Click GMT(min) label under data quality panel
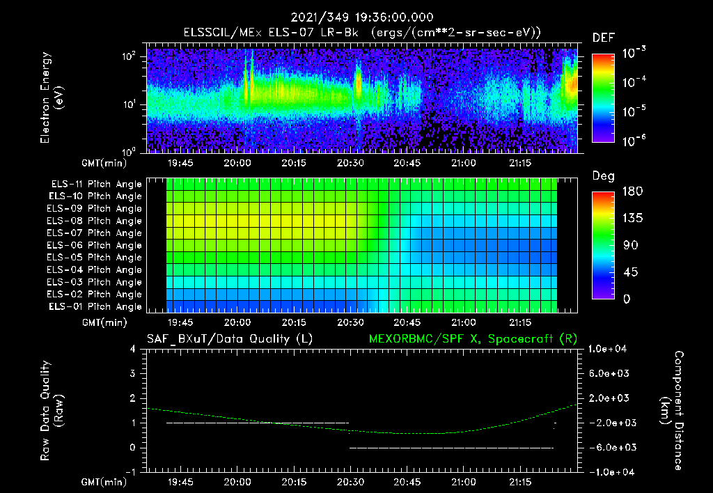This screenshot has width=713, height=493. pos(104,482)
